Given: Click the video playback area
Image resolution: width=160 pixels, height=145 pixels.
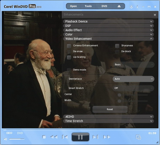Looking at the screenshot, I should [x=32, y=70].
